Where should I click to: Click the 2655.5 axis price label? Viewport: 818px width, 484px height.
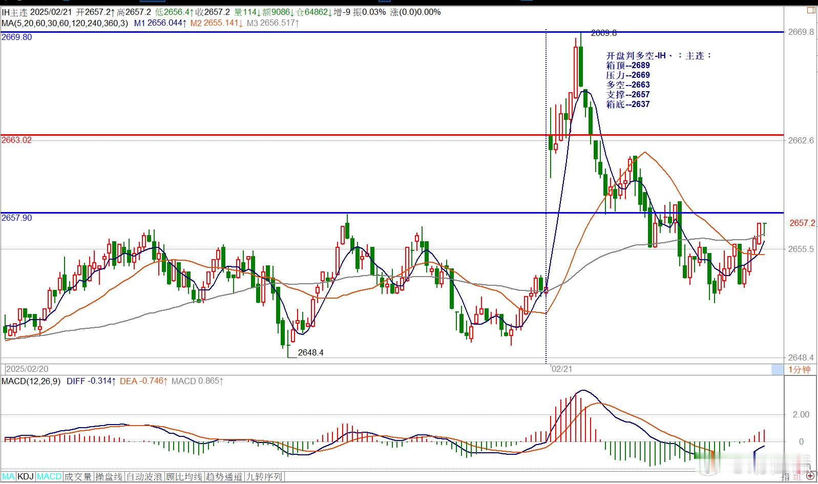click(x=801, y=249)
